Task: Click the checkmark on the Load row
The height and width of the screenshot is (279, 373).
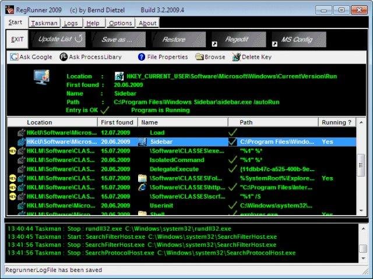Action: tap(233, 132)
